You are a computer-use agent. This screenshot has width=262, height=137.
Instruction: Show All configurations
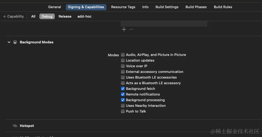[x=33, y=16]
